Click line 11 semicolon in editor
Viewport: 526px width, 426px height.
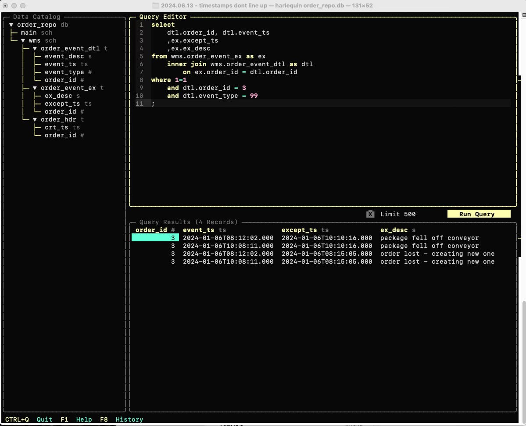pos(153,104)
